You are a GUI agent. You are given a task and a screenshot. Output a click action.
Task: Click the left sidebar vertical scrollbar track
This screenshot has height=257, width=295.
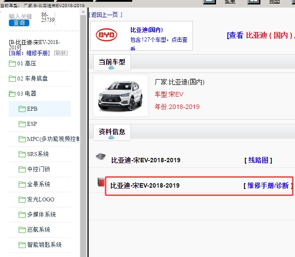click(x=83, y=136)
